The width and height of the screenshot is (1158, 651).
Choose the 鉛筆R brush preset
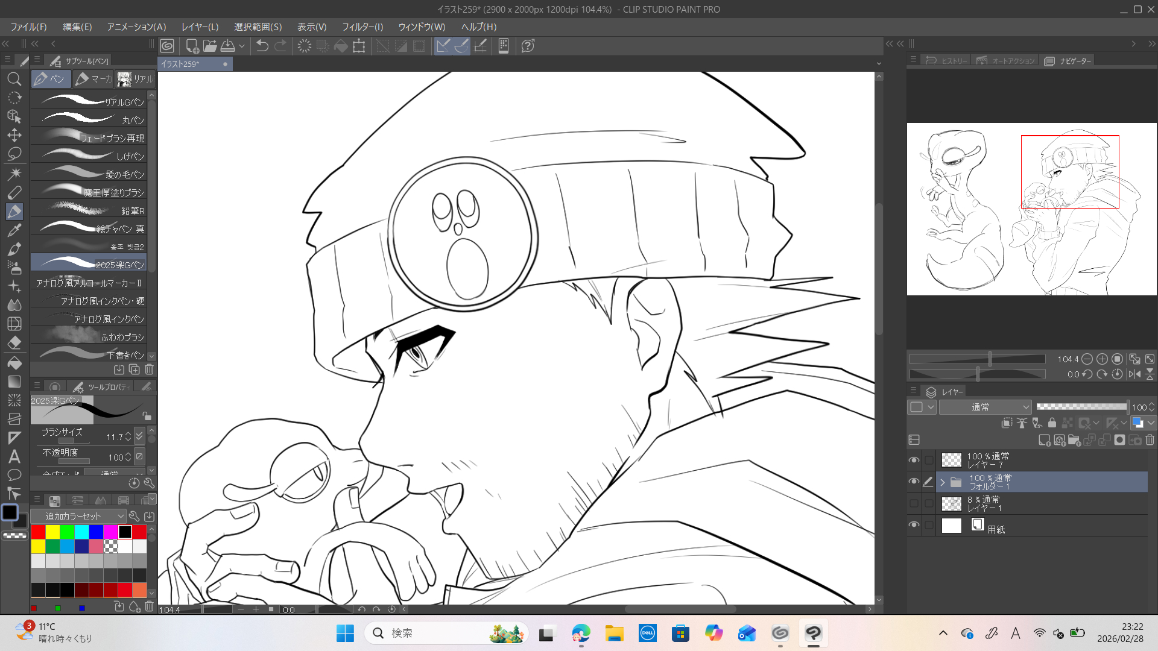89,210
